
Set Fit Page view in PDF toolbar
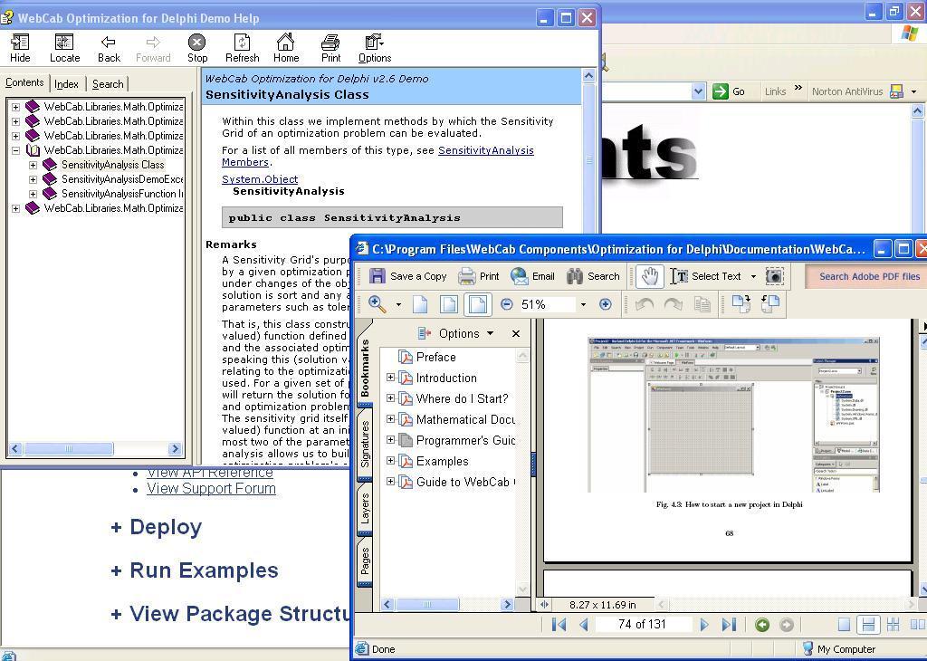click(x=449, y=304)
